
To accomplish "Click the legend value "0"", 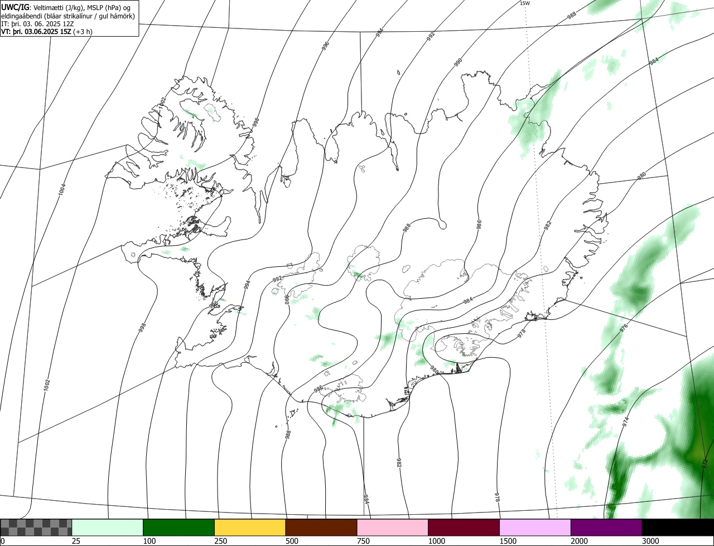I will 3,541.
